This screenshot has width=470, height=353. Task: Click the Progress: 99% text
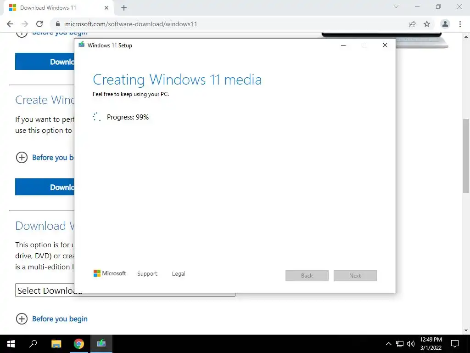click(x=128, y=117)
